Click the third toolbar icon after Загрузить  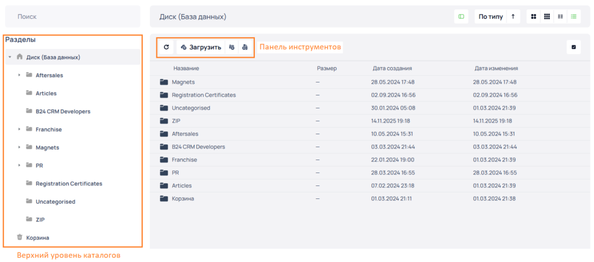[232, 47]
